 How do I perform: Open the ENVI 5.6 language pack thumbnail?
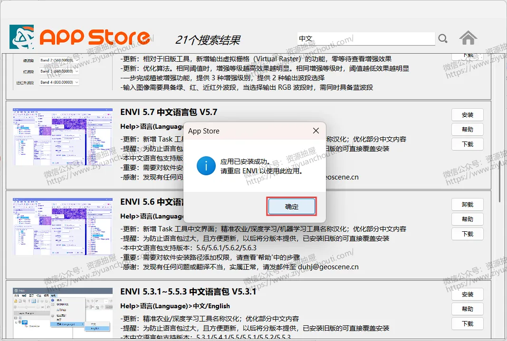(63, 227)
